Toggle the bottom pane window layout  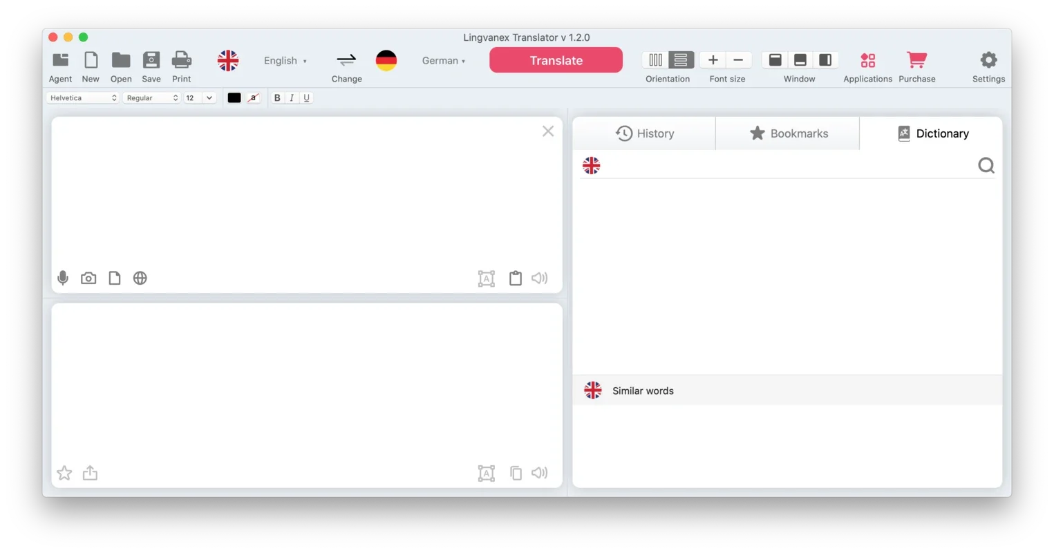coord(800,60)
